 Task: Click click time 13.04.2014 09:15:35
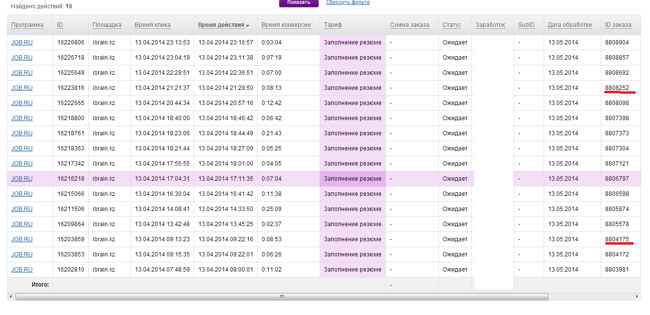[x=162, y=254]
